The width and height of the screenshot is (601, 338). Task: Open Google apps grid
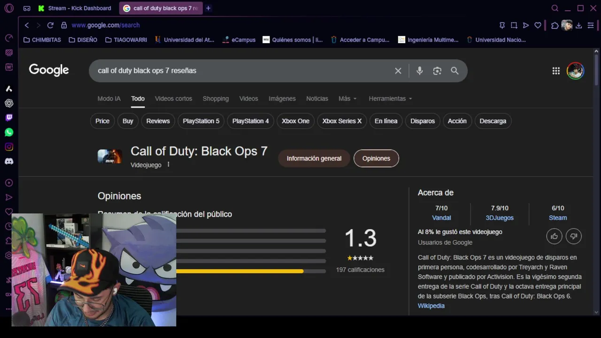tap(556, 71)
